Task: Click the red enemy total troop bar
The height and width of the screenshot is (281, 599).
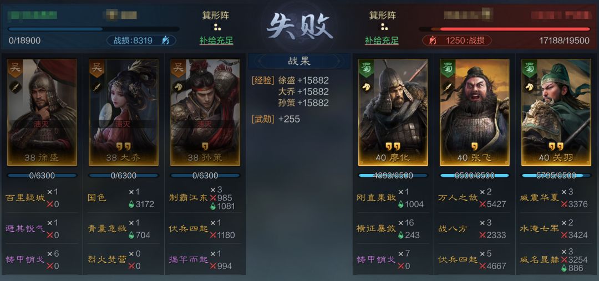Action: 504,29
